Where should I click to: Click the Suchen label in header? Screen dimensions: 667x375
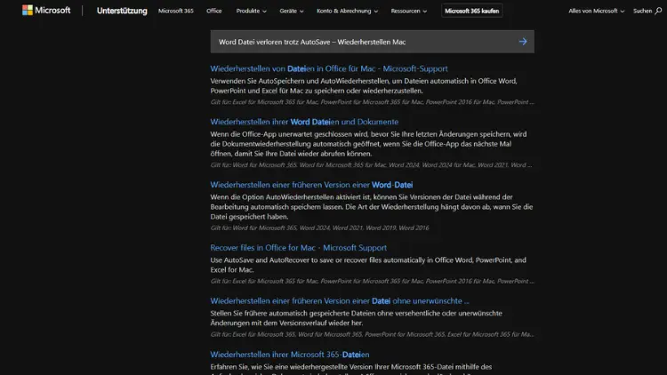click(x=642, y=12)
